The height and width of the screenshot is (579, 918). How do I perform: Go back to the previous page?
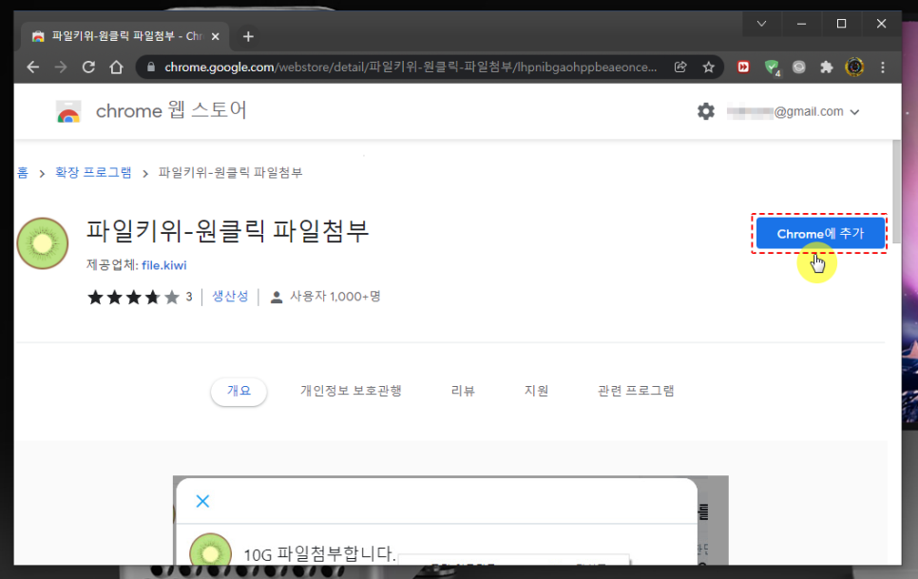tap(32, 68)
